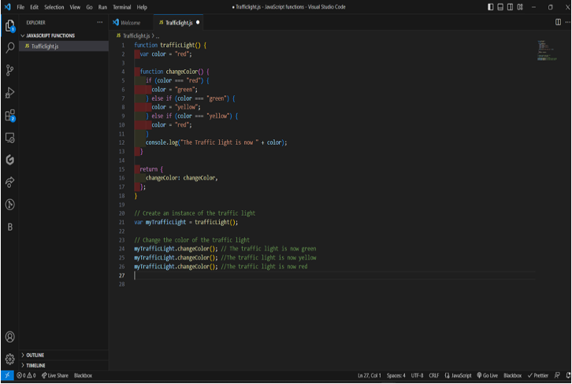Expand the OUTLINE section
572x384 pixels.
click(x=64, y=355)
